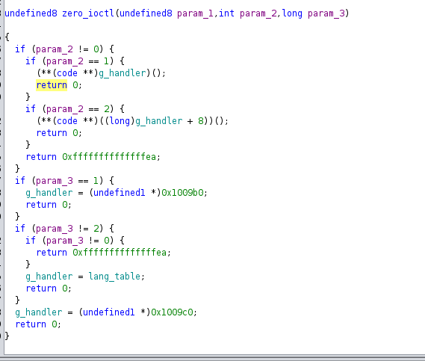Select param_1 in the function signature
425x361 pixels.
coord(195,13)
